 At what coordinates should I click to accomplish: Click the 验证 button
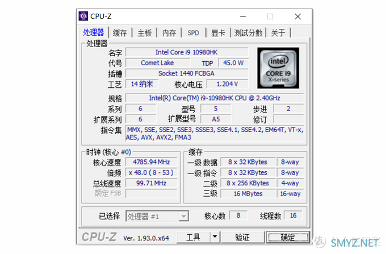(x=242, y=238)
